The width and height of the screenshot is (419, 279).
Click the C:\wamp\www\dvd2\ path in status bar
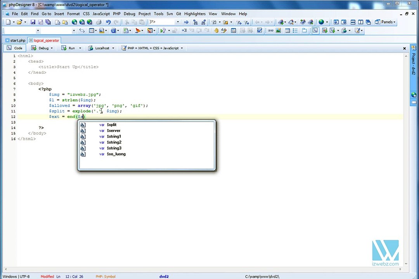point(262,277)
